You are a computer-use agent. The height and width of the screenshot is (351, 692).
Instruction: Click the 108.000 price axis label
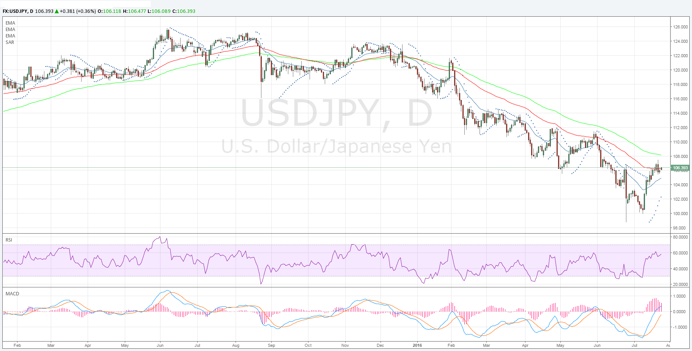tap(680, 156)
